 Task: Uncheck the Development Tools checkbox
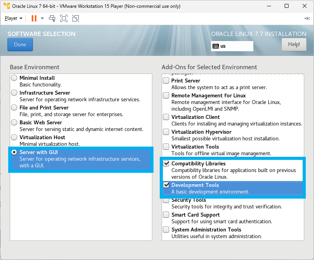click(166, 185)
